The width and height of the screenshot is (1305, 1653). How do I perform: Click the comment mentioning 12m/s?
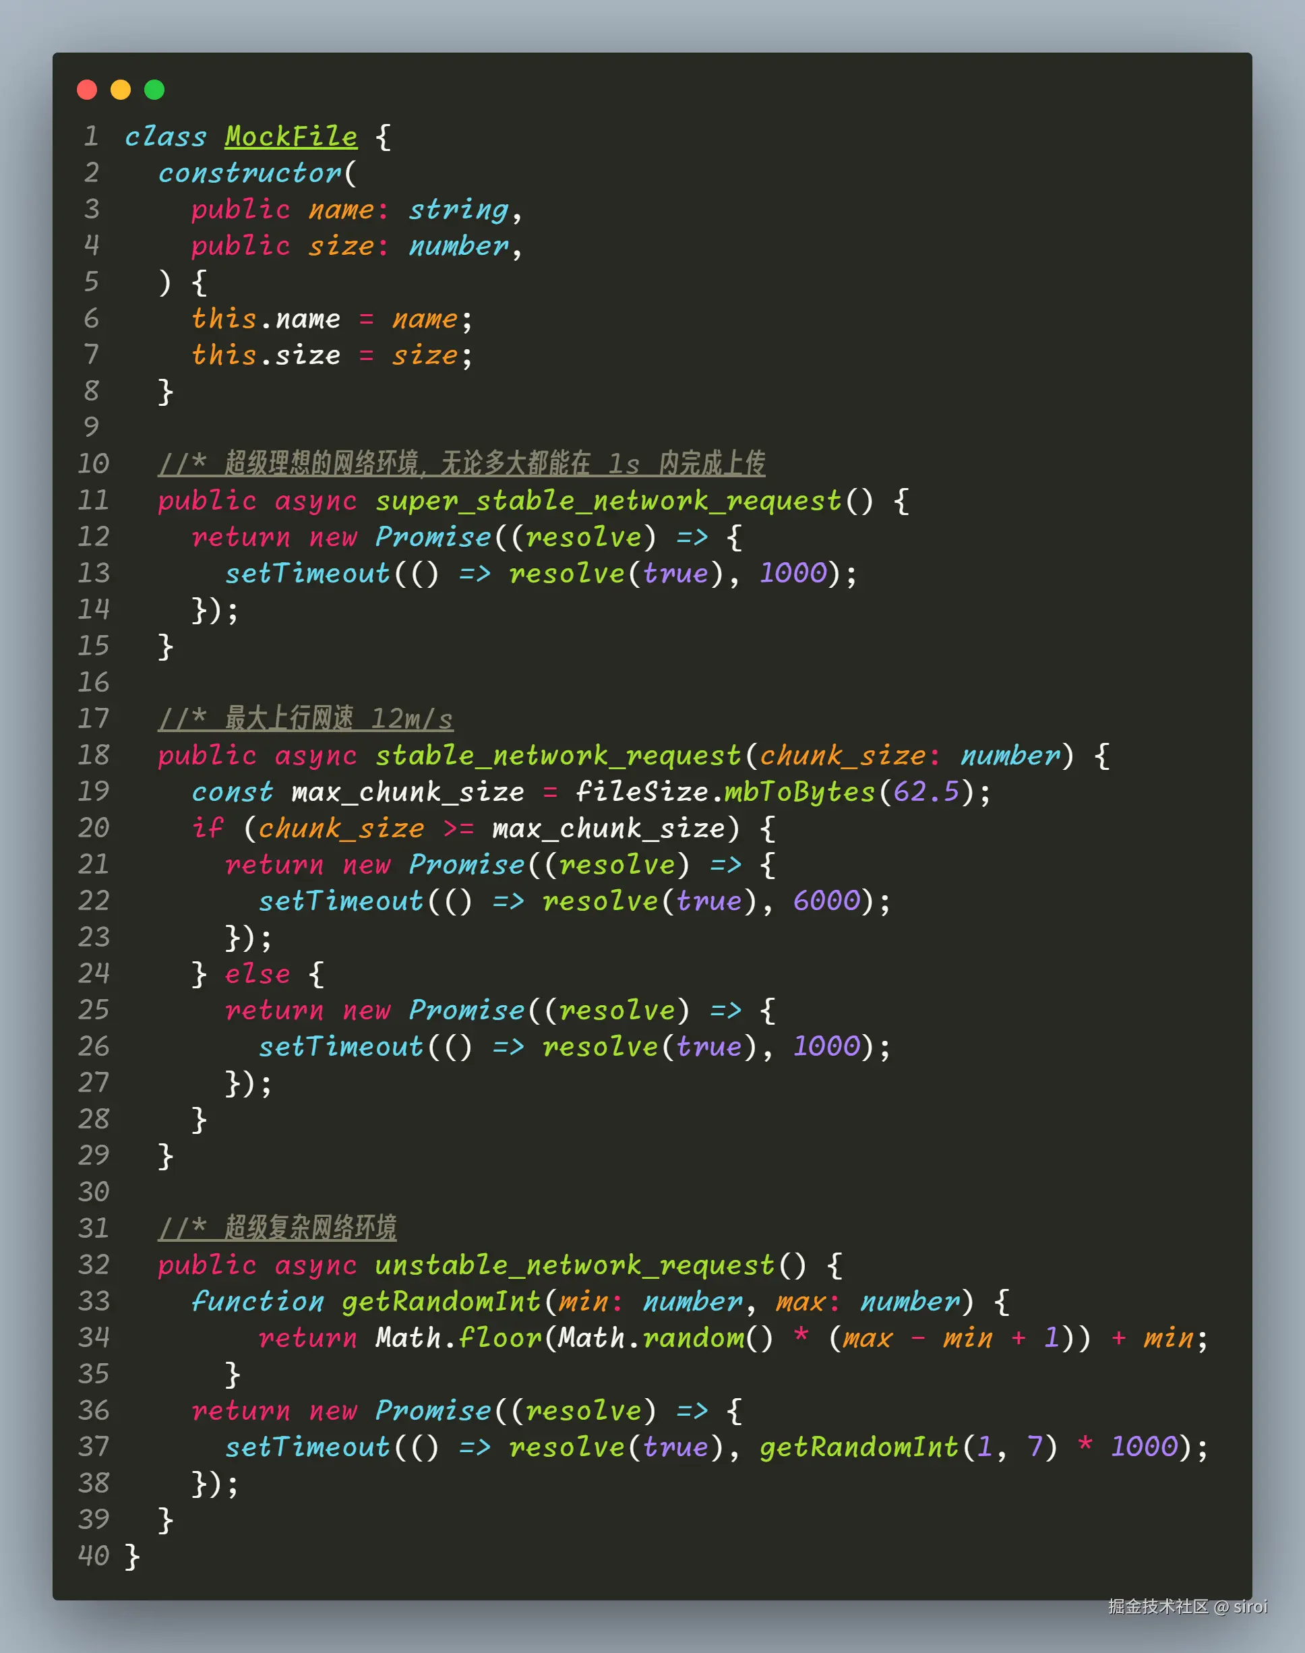click(x=305, y=719)
